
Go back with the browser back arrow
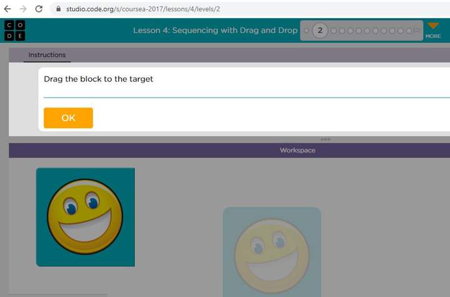pyautogui.click(x=7, y=9)
